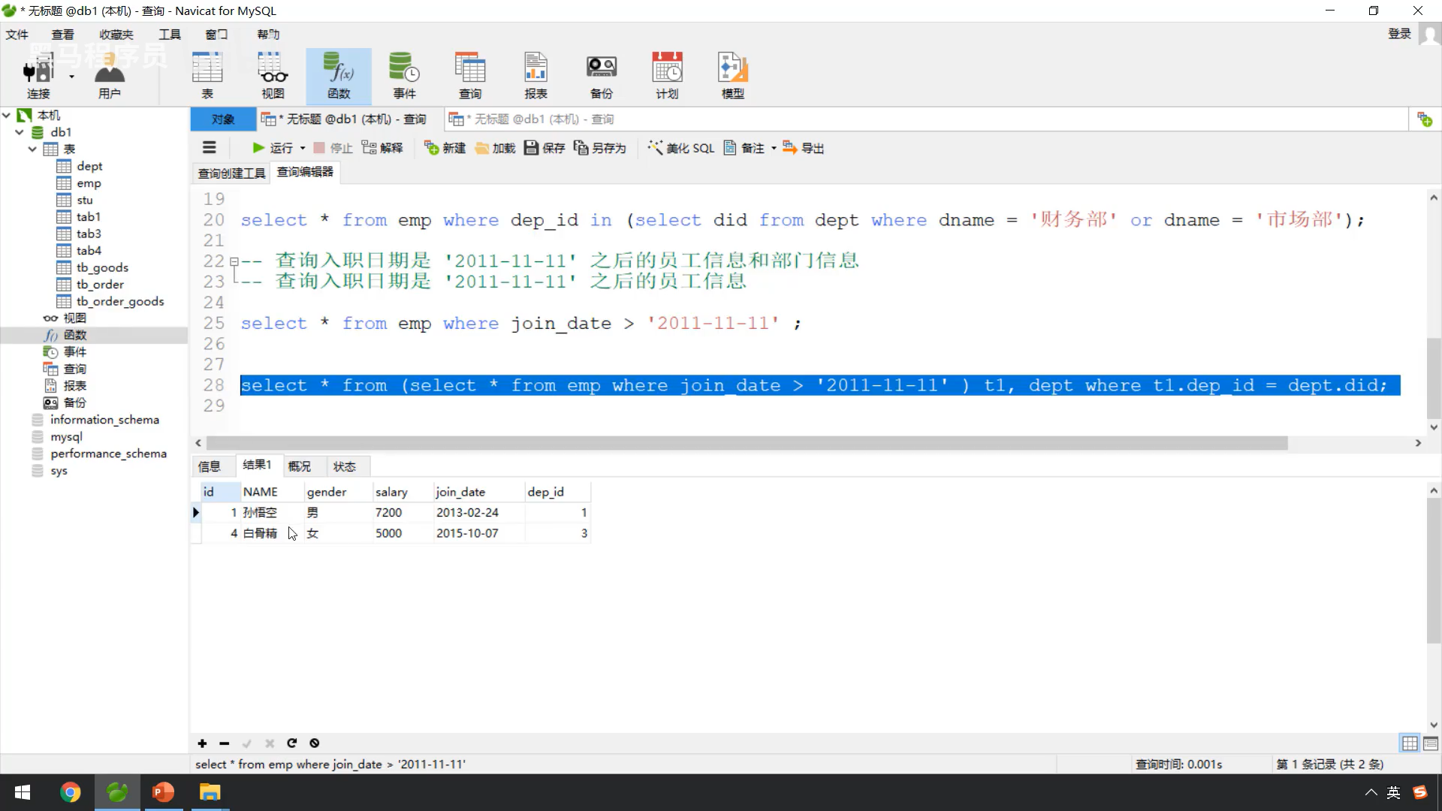Click Beautify SQL button
Image resolution: width=1442 pixels, height=811 pixels.
click(x=681, y=148)
